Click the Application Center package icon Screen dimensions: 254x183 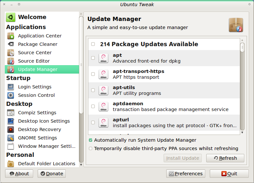click(11, 36)
